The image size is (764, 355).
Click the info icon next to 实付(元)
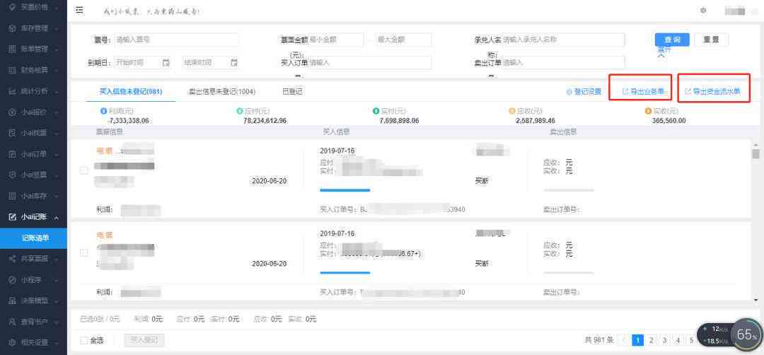click(376, 112)
